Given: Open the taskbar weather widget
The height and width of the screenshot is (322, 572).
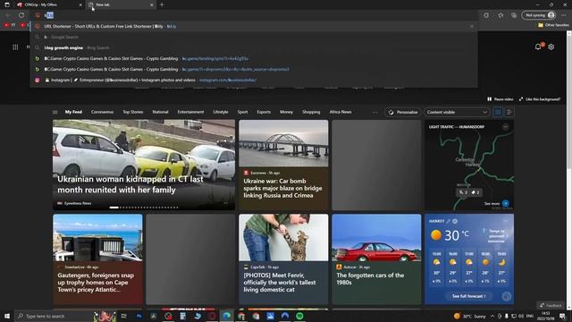Looking at the screenshot, I should point(469,316).
